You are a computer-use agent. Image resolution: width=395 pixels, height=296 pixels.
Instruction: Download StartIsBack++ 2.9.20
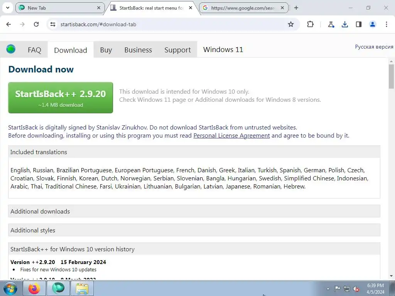(x=61, y=98)
